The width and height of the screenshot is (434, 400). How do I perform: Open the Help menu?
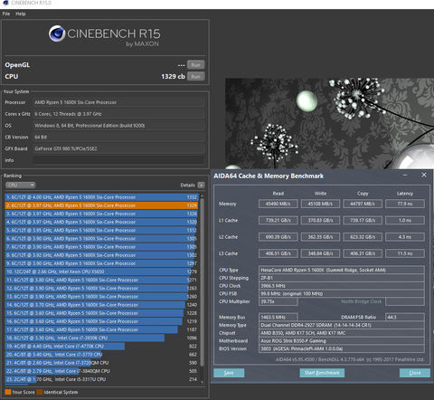coord(21,14)
